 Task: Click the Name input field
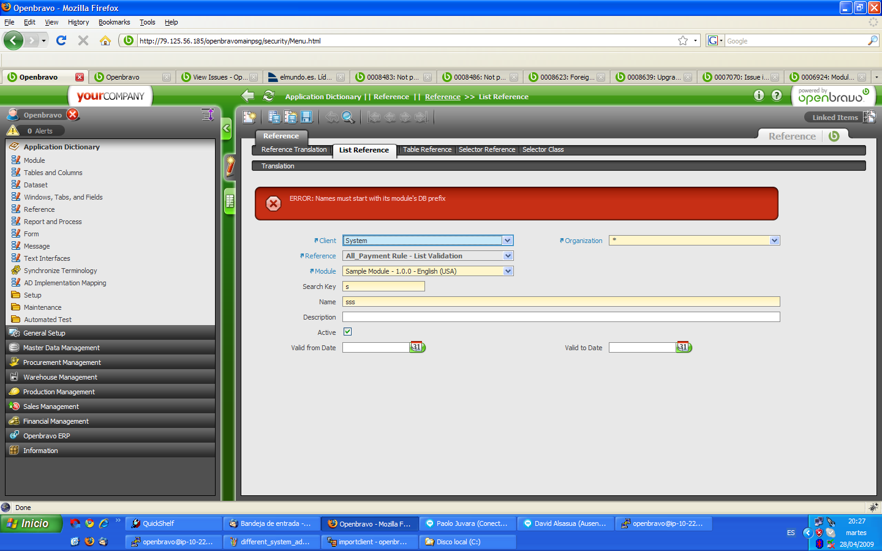(561, 302)
